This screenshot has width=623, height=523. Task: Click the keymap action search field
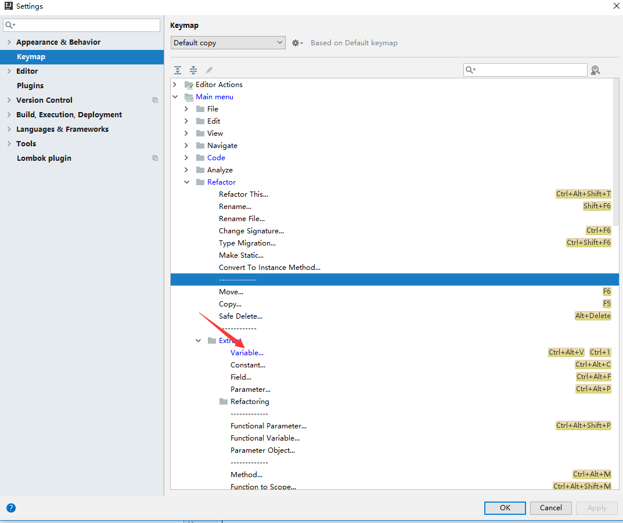point(530,70)
